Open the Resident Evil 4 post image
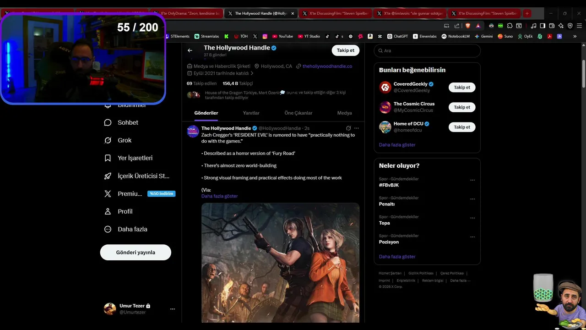586x330 pixels. point(280,263)
